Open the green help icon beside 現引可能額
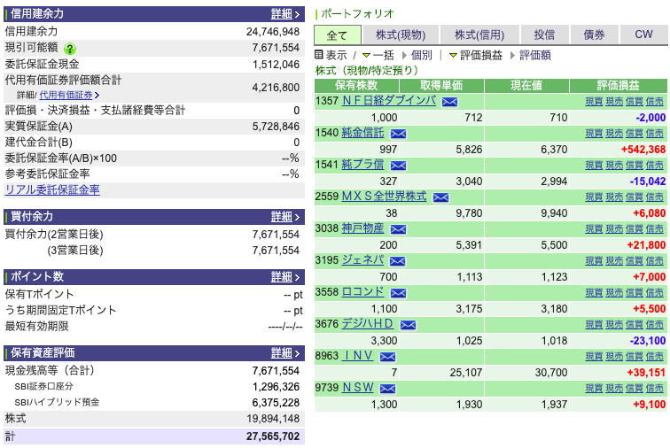The height and width of the screenshot is (448, 670). pos(70,49)
